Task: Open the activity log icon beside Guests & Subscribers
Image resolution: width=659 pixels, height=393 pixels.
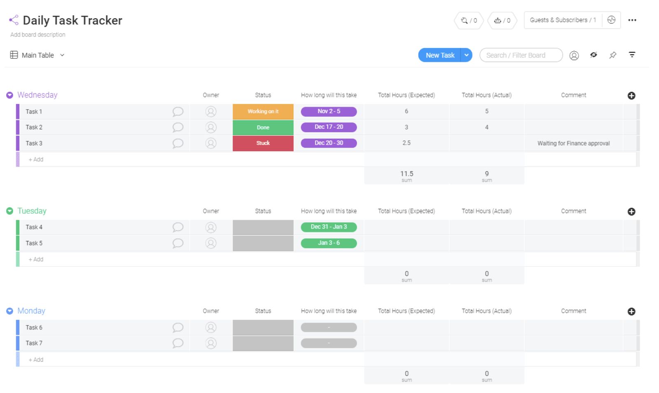Action: pos(611,20)
